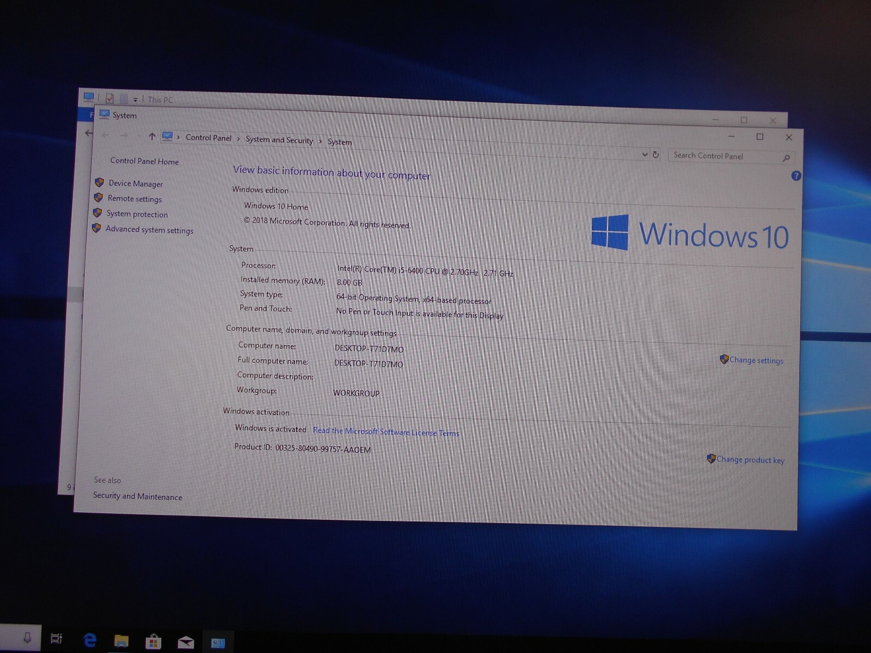Minimize the This PC window
This screenshot has height=653, width=871.
(x=716, y=119)
